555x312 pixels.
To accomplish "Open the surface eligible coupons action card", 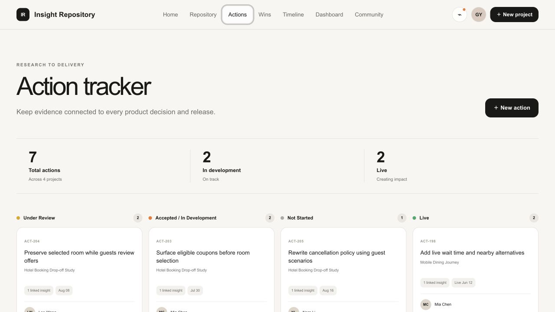I will pyautogui.click(x=212, y=270).
